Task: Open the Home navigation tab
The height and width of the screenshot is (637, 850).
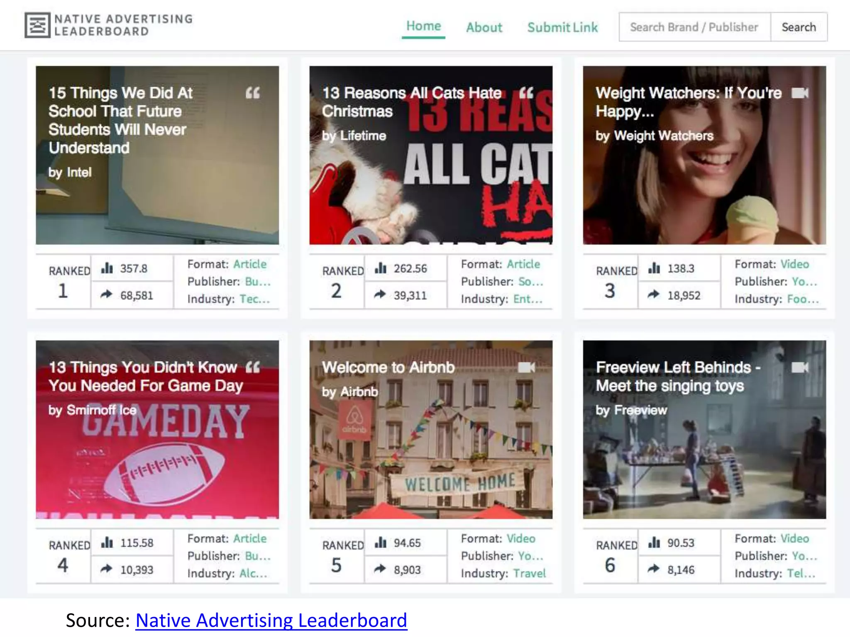Action: [423, 26]
